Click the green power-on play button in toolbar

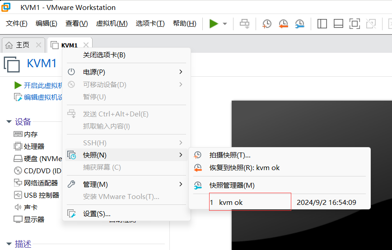[x=214, y=24]
